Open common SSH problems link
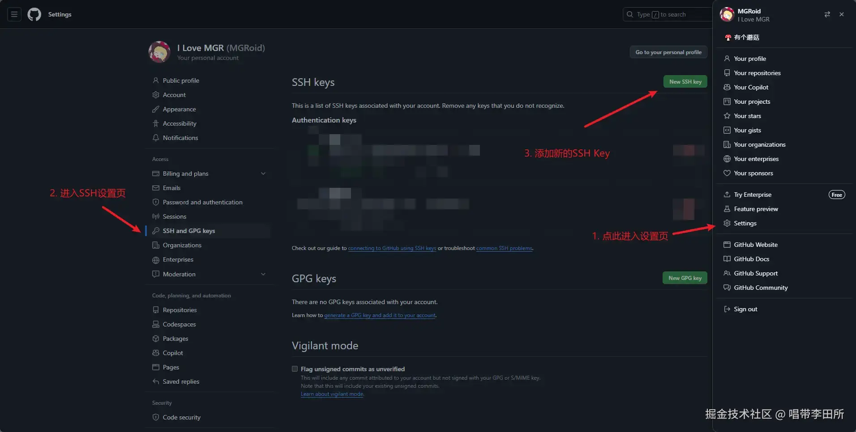Screen dimensions: 856x432 click(505, 248)
